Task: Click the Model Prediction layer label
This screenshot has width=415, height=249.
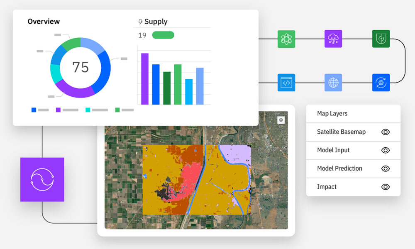Action: coord(339,168)
